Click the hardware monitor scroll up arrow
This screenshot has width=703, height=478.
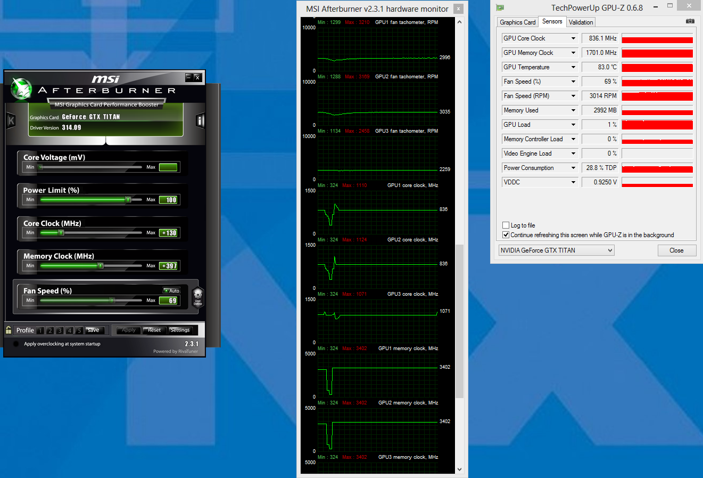point(459,22)
